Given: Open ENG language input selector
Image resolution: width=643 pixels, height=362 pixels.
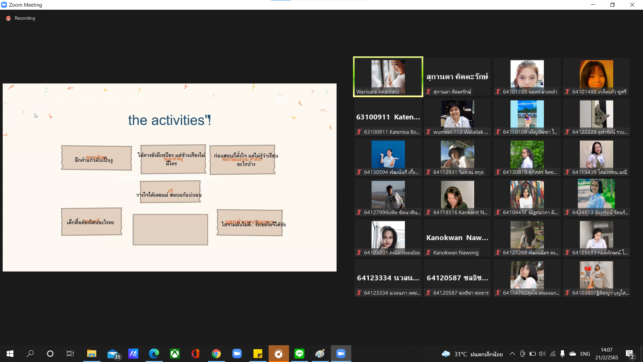Looking at the screenshot, I should coord(585,354).
